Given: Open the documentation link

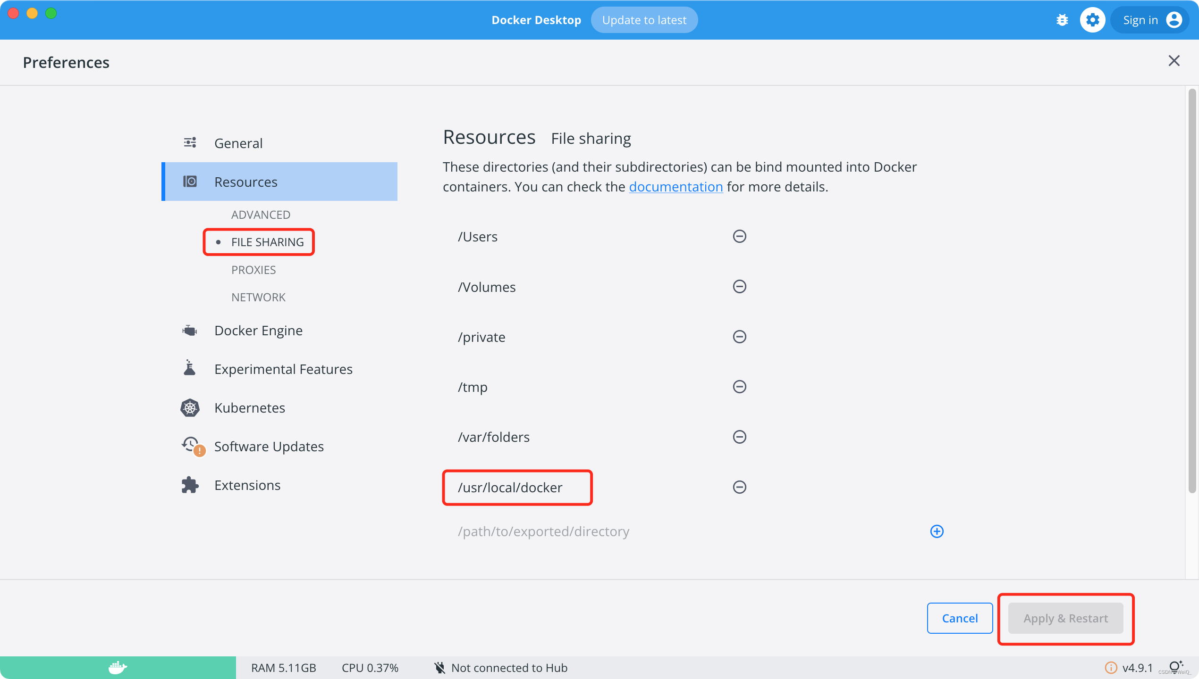Looking at the screenshot, I should coord(675,187).
